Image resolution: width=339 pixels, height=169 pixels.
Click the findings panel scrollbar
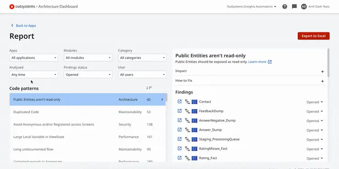tap(329, 63)
